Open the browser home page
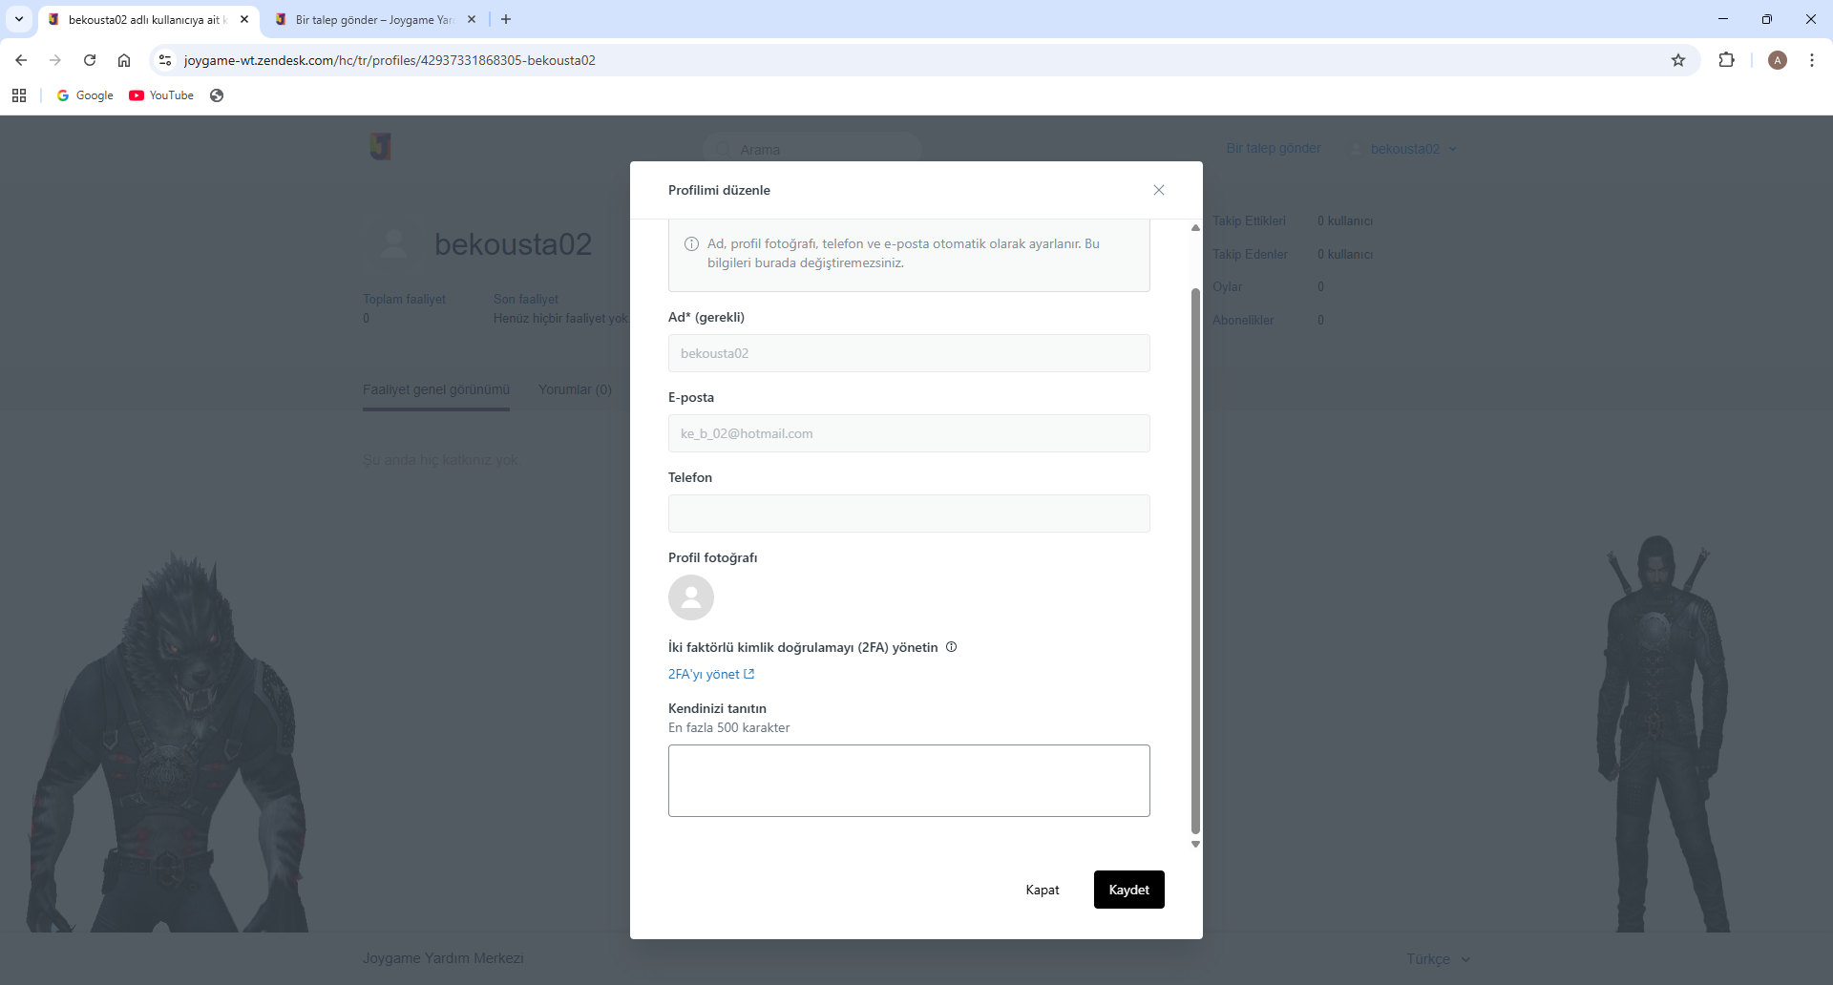Image resolution: width=1833 pixels, height=985 pixels. click(x=124, y=60)
